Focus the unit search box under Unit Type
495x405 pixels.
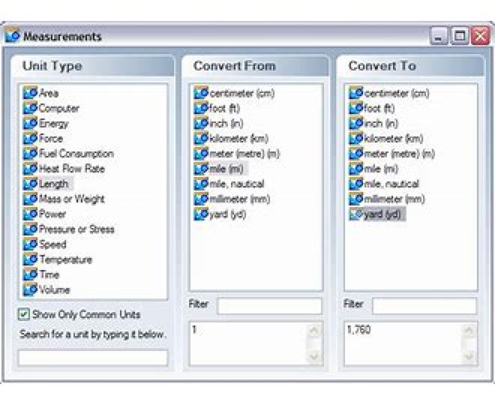coord(93,358)
